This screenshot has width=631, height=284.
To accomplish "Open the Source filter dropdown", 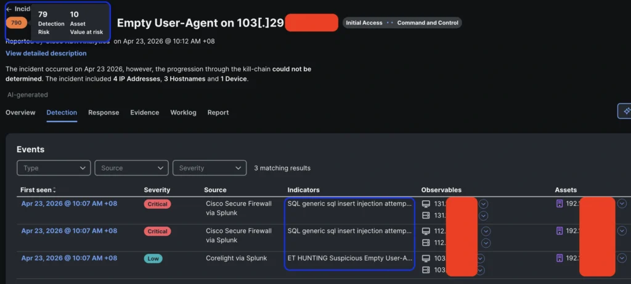I will 132,168.
